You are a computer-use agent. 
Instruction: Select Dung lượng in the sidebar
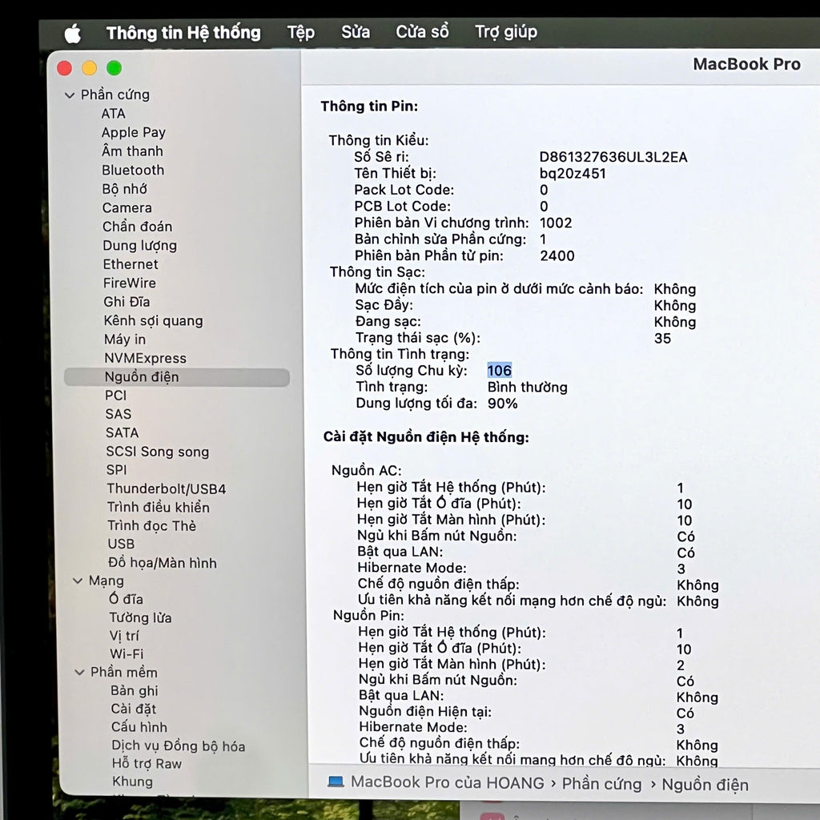(x=139, y=245)
